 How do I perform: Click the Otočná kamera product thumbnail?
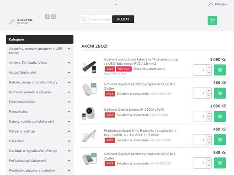(90, 113)
